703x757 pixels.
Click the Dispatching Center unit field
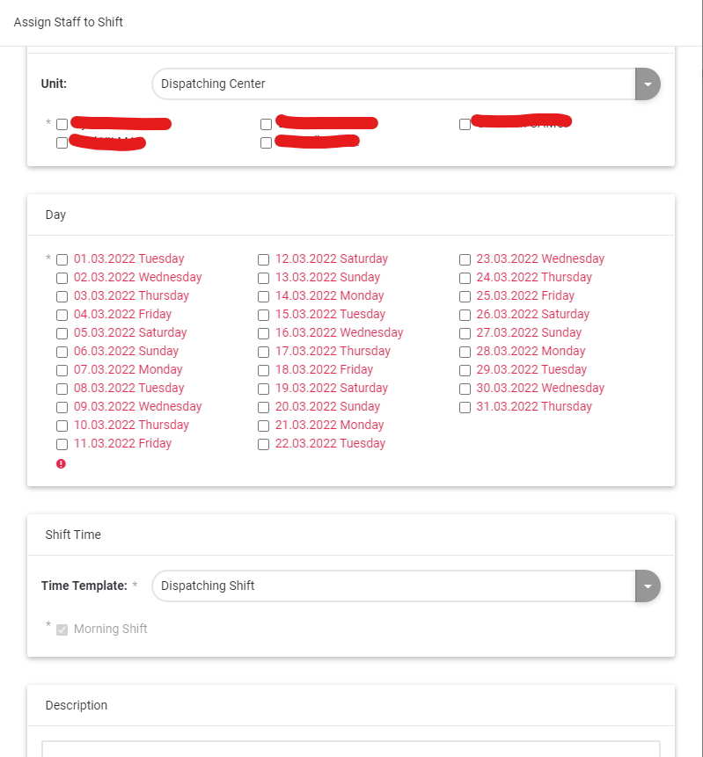coord(392,84)
